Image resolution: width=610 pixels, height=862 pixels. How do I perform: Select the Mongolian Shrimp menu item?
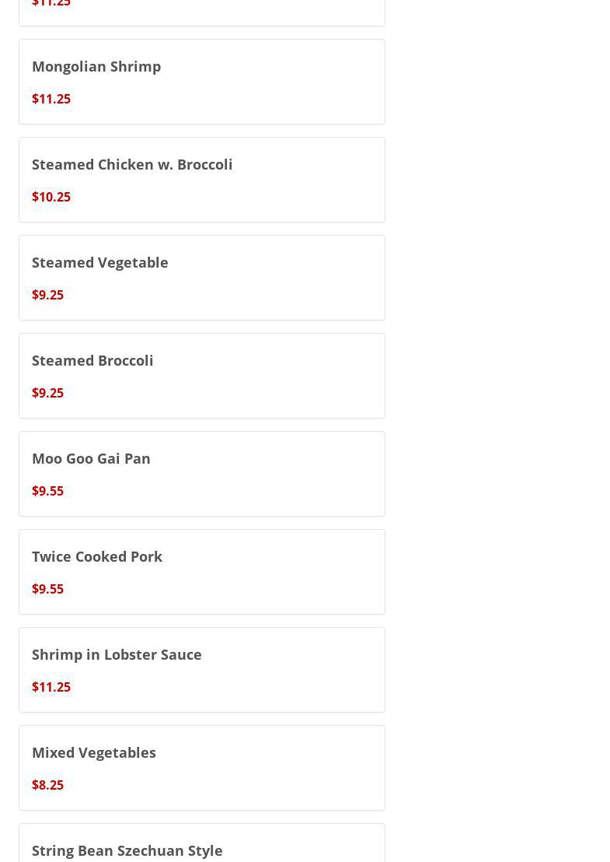(x=96, y=66)
